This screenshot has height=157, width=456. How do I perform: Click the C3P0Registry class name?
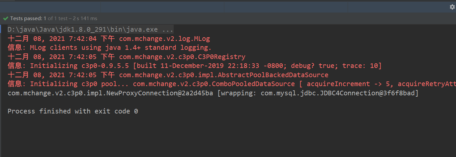pos(182,57)
